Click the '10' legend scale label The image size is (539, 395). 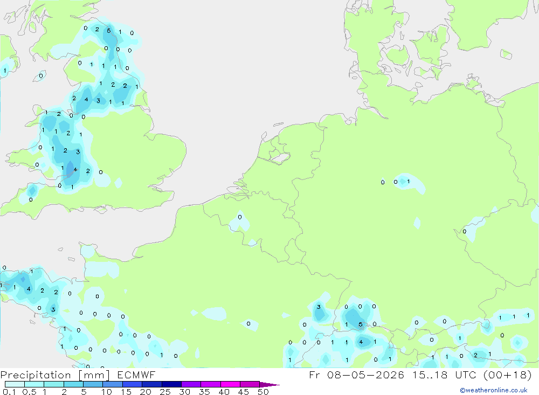[x=107, y=392]
